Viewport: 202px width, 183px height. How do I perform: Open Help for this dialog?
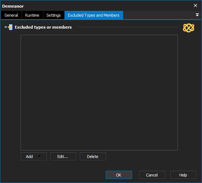click(183, 175)
